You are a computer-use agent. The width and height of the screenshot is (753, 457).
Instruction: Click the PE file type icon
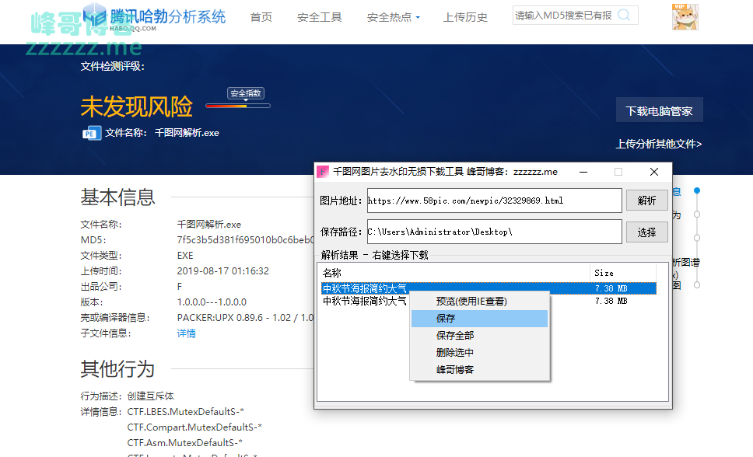(91, 133)
